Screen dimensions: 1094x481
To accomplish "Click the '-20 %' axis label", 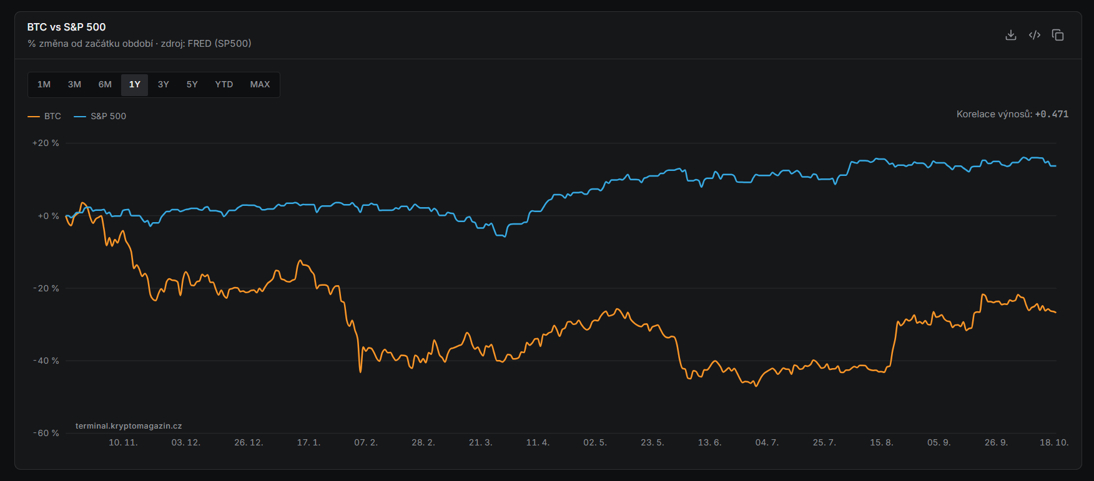I will tap(46, 288).
